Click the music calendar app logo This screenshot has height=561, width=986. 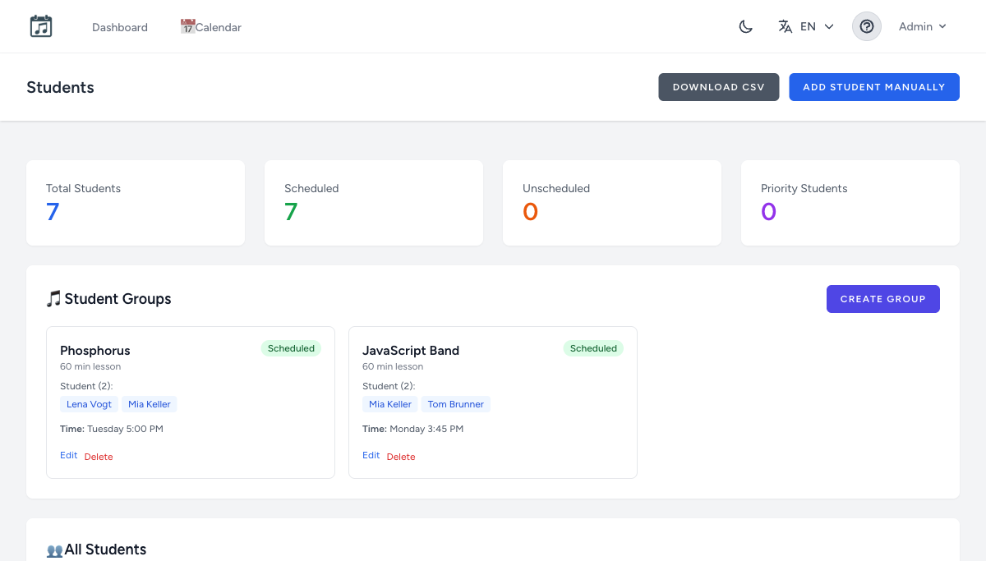point(41,26)
